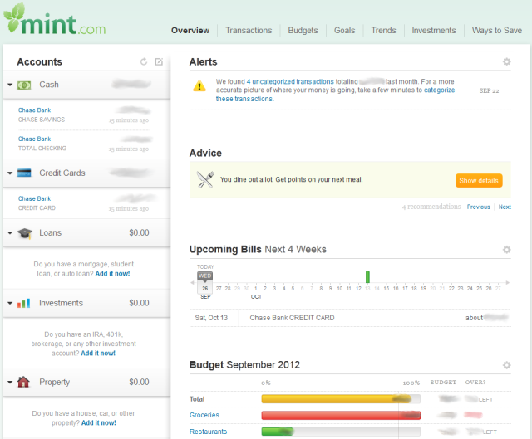
Task: Open the edit accounts pencil icon
Action: [159, 61]
